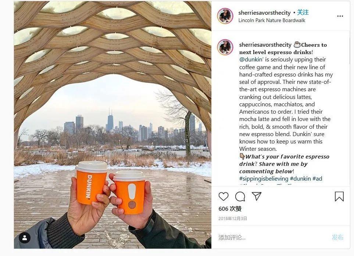Open comments via speech bubble icon

click(240, 196)
